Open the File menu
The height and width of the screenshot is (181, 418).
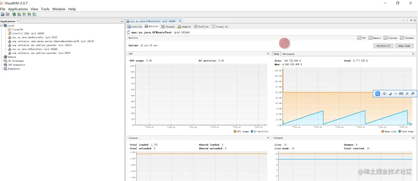point(3,9)
